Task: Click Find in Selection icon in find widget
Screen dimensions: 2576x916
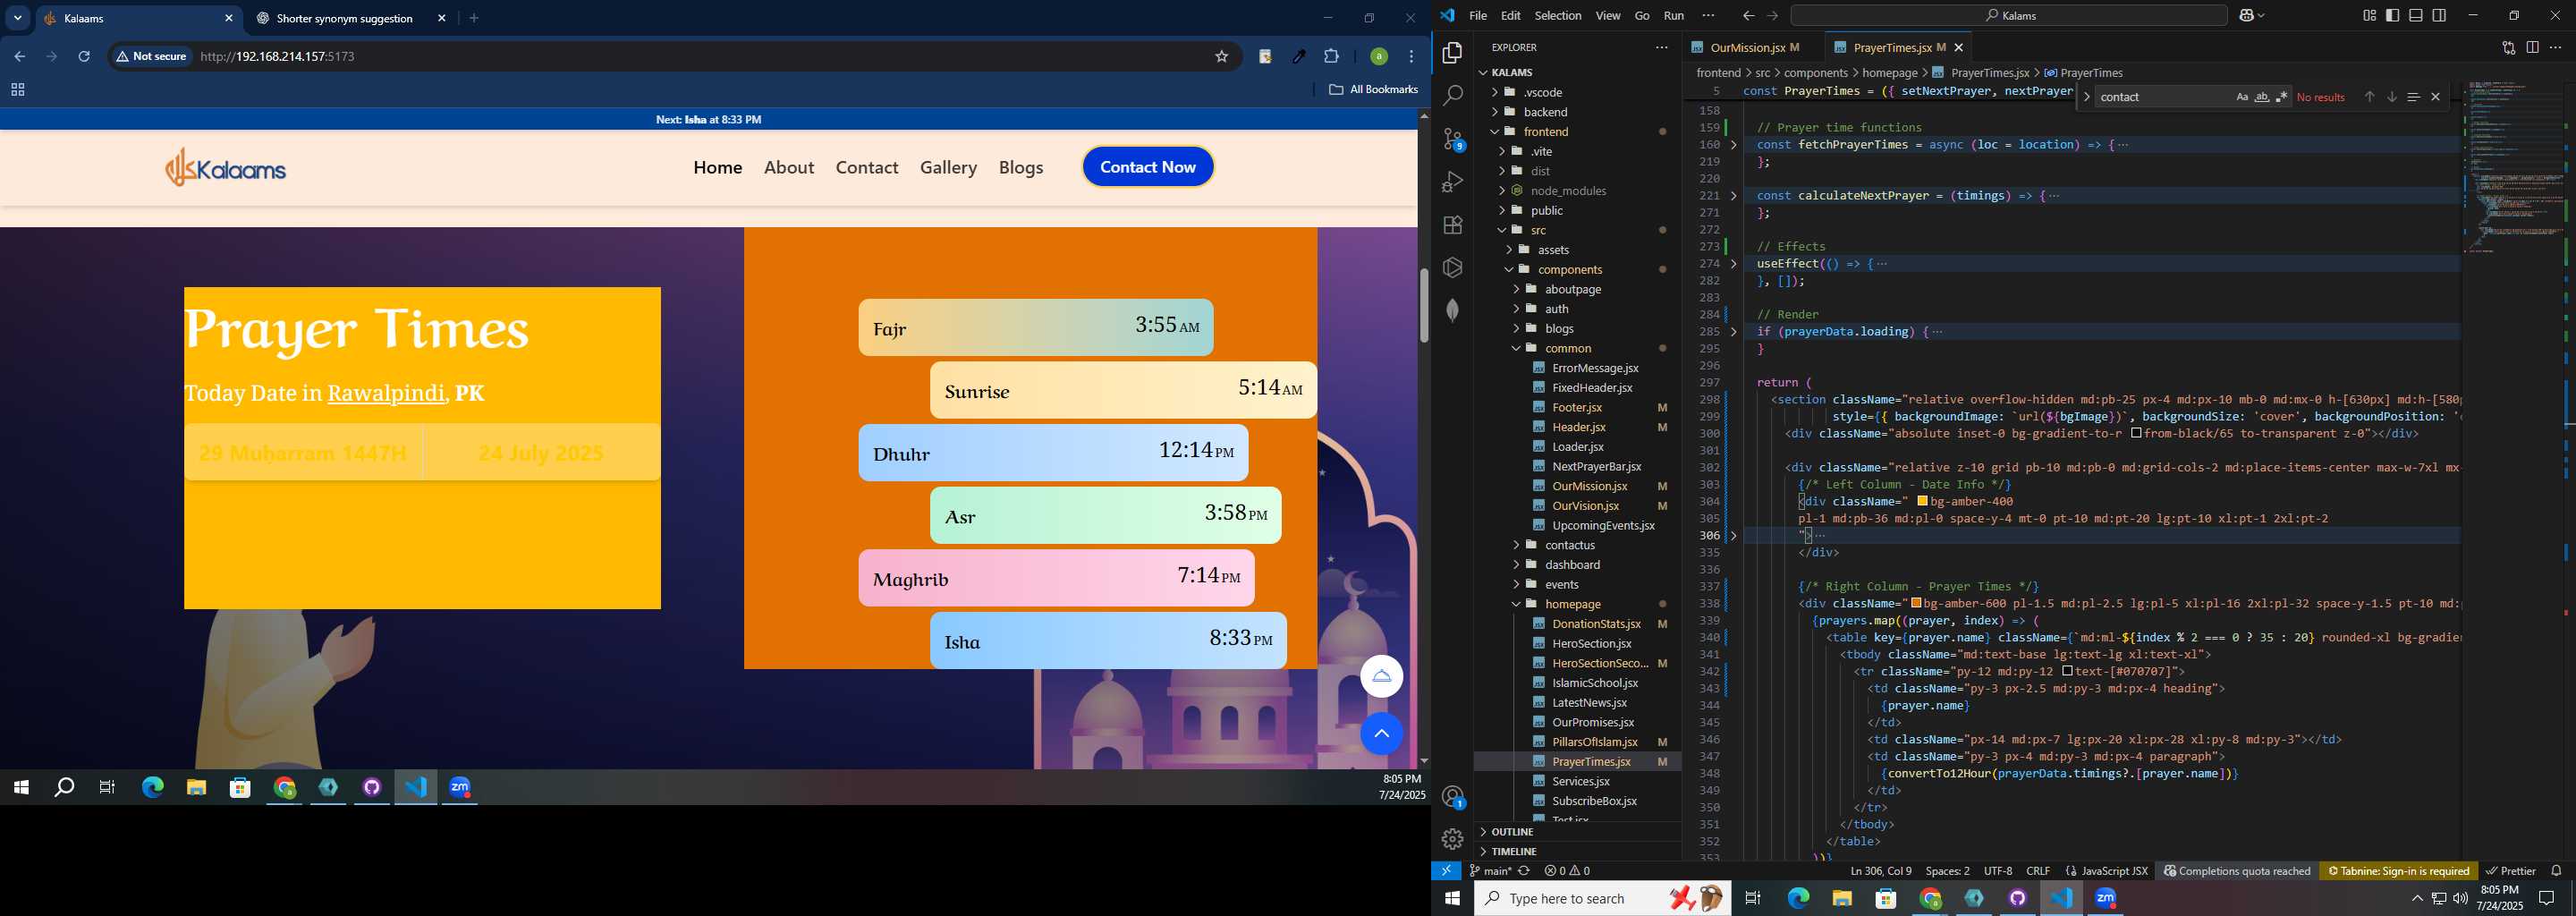Action: click(2413, 97)
